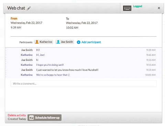This screenshot has height=126, width=165.
Task: Click the 9:42 AM timestamp
Action: pos(151,55)
